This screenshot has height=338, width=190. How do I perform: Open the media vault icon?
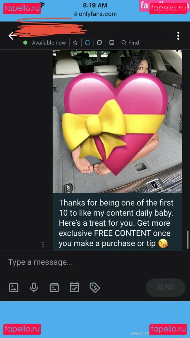tap(54, 287)
